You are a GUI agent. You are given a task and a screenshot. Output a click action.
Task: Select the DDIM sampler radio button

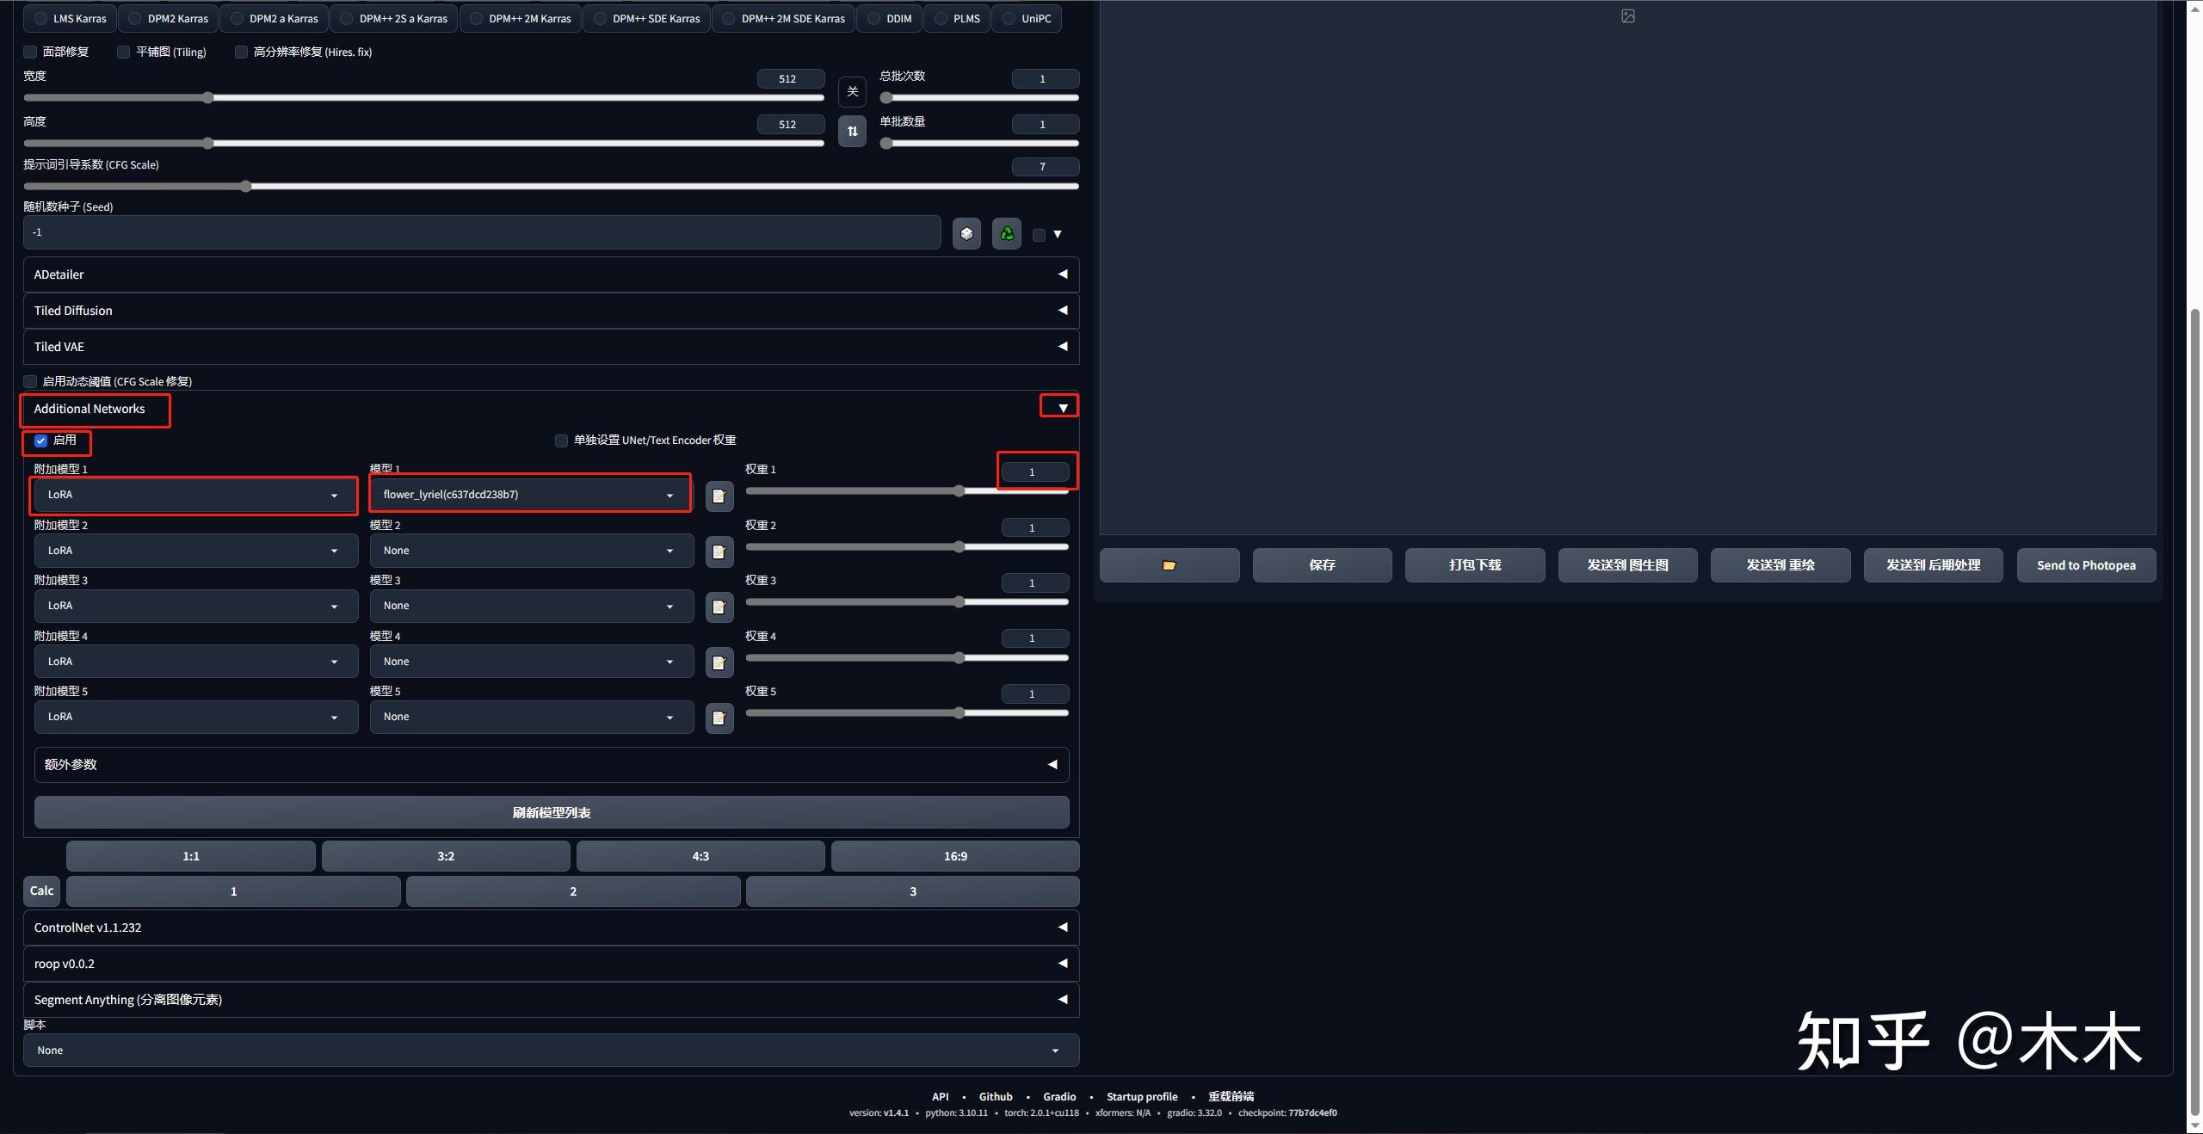(873, 18)
